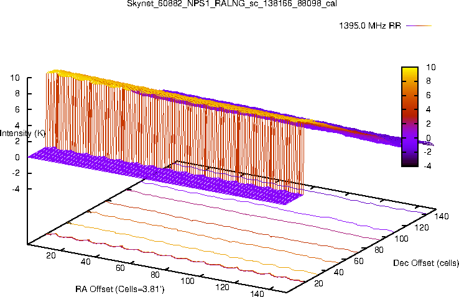Click the intensity color bar gradient
This screenshot has width=459, height=297.
click(x=409, y=117)
